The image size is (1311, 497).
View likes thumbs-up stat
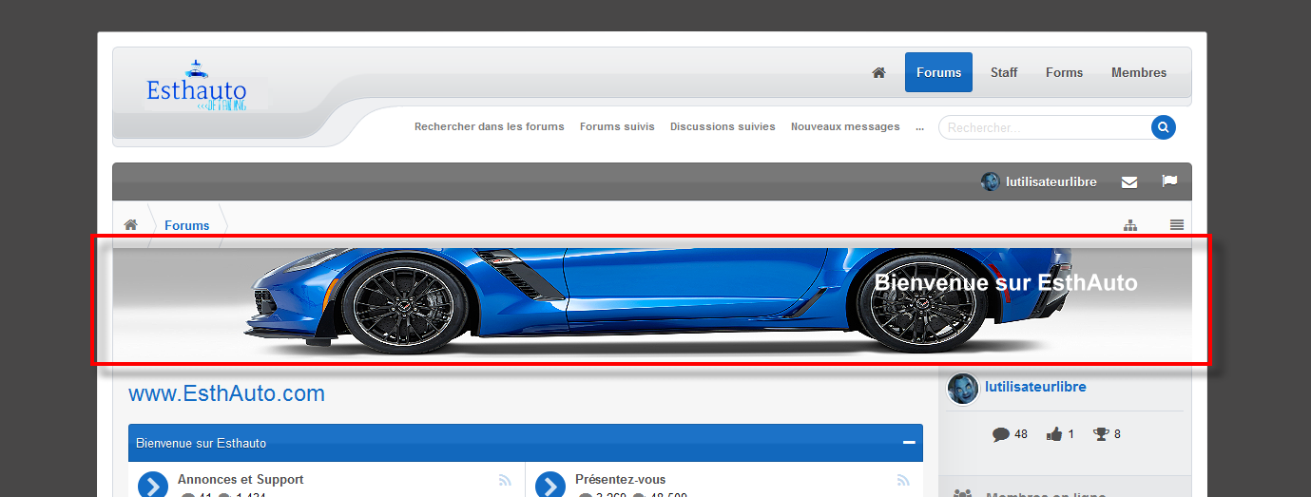point(1060,434)
